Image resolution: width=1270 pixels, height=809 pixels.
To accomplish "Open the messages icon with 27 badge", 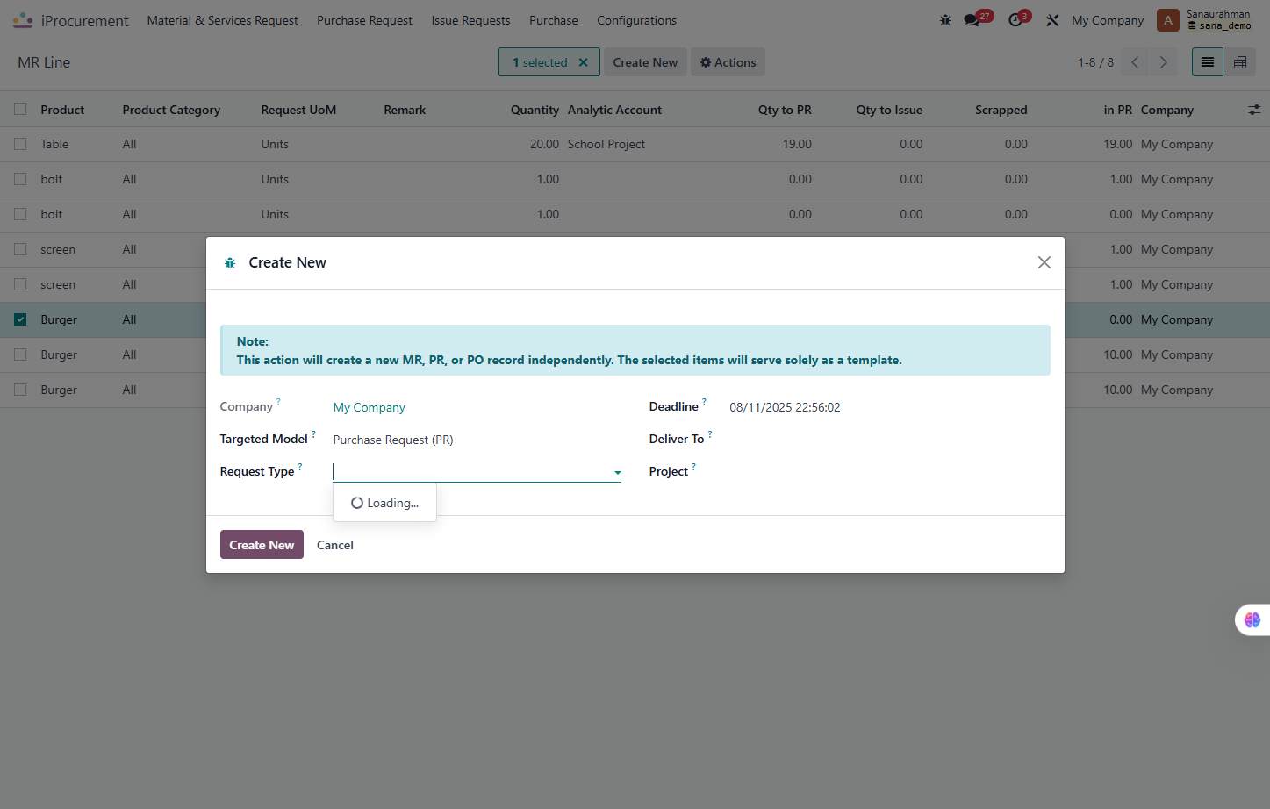I will [972, 20].
